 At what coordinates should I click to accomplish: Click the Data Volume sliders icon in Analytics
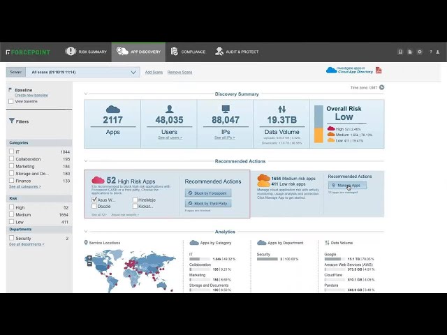(x=327, y=243)
